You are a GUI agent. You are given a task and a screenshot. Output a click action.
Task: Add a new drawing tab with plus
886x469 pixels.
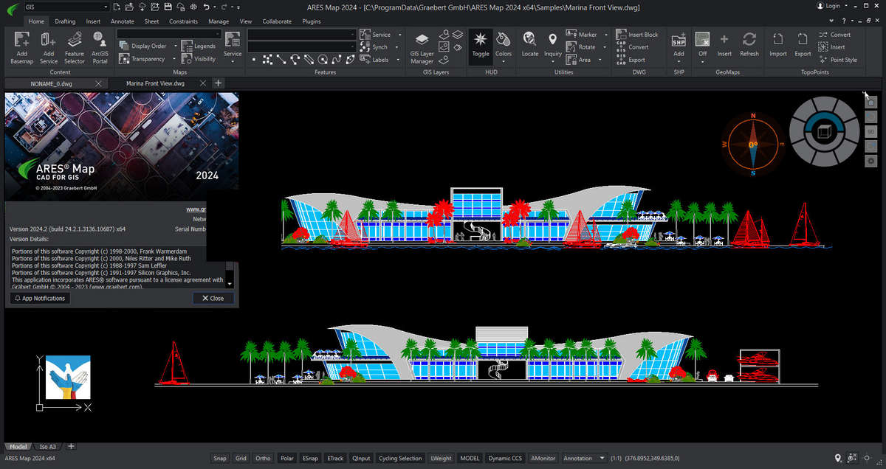point(218,83)
